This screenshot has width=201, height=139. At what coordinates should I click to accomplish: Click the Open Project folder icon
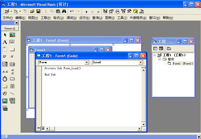point(32,11)
